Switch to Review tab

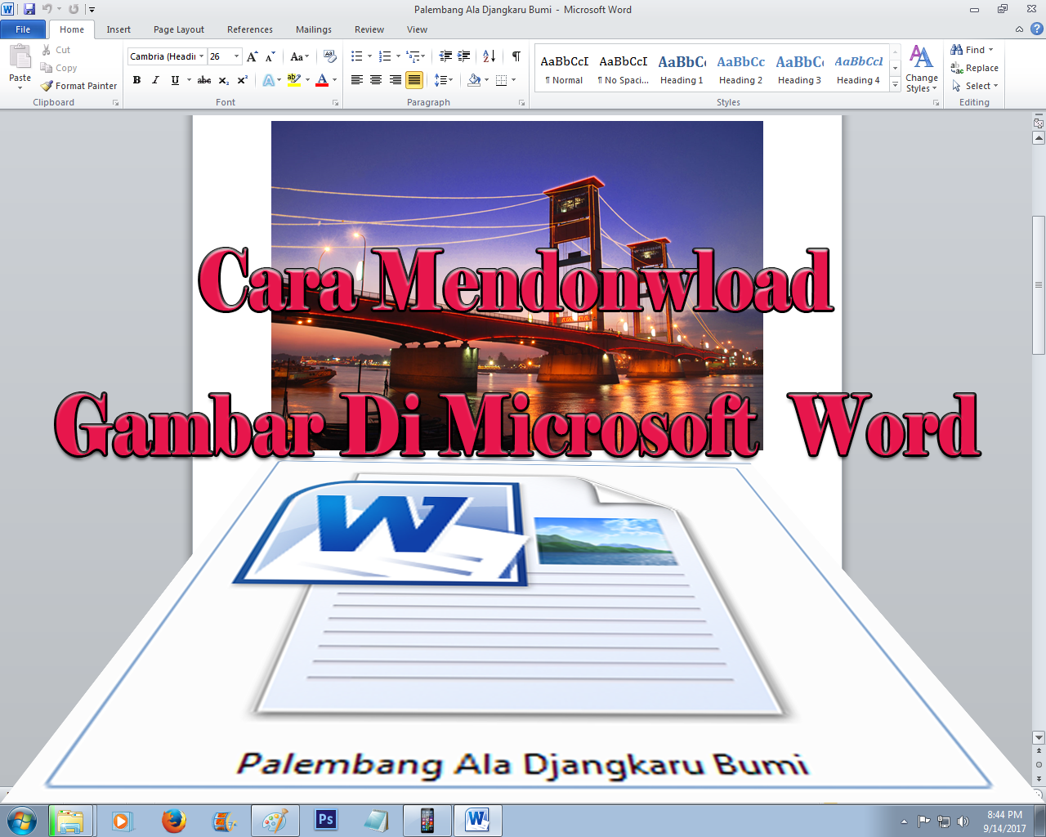(x=369, y=29)
